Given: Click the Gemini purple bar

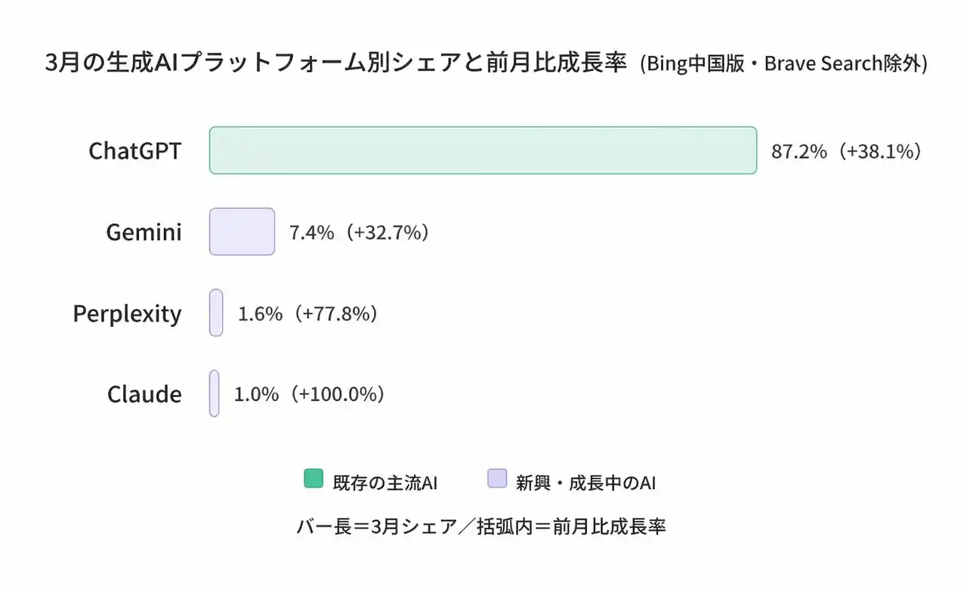Looking at the screenshot, I should coord(242,231).
